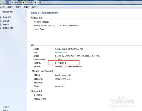Expand the breadcrumb arrow after 控制面板
This screenshot has height=111, width=142.
click(23, 2)
